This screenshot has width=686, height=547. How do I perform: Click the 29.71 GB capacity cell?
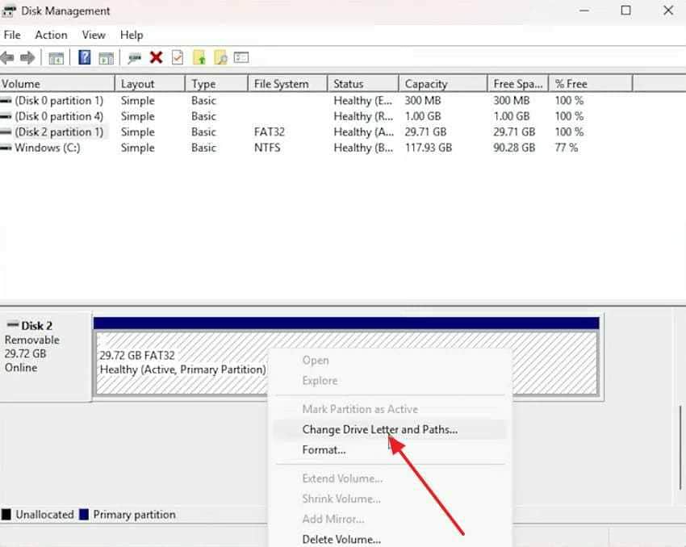tap(425, 132)
